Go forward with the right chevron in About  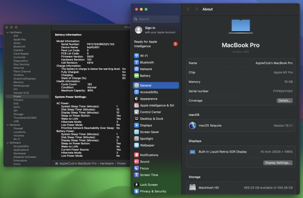197,9
